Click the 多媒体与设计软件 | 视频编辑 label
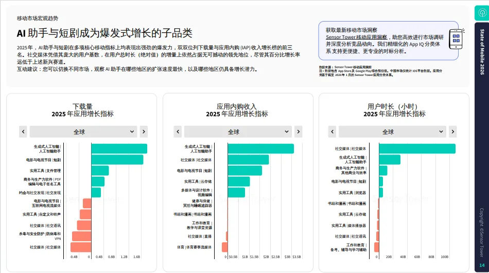 pos(197,192)
